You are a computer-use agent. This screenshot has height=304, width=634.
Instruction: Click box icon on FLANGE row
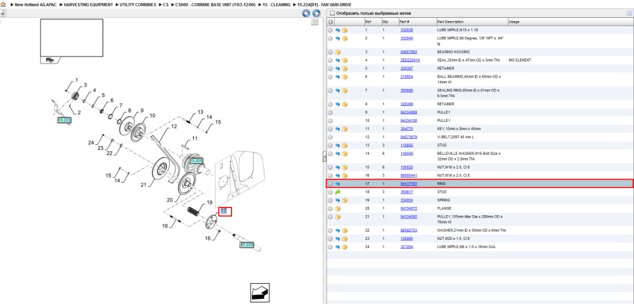338,208
